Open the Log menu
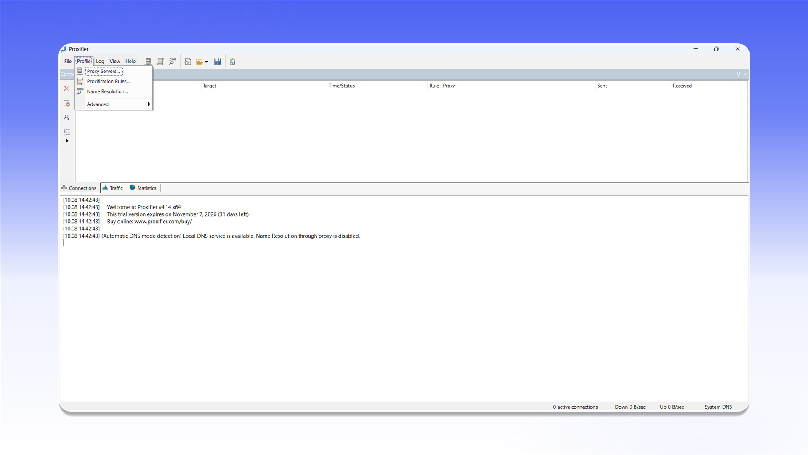The width and height of the screenshot is (808, 455). [x=100, y=61]
